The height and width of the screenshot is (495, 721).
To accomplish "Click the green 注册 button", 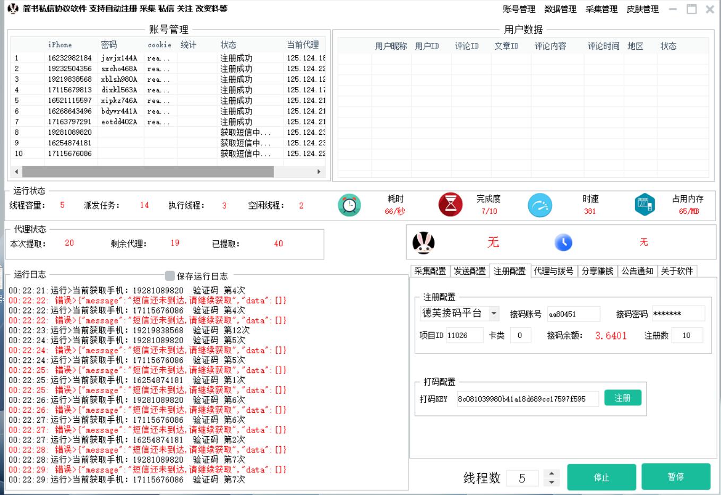I will click(x=622, y=397).
